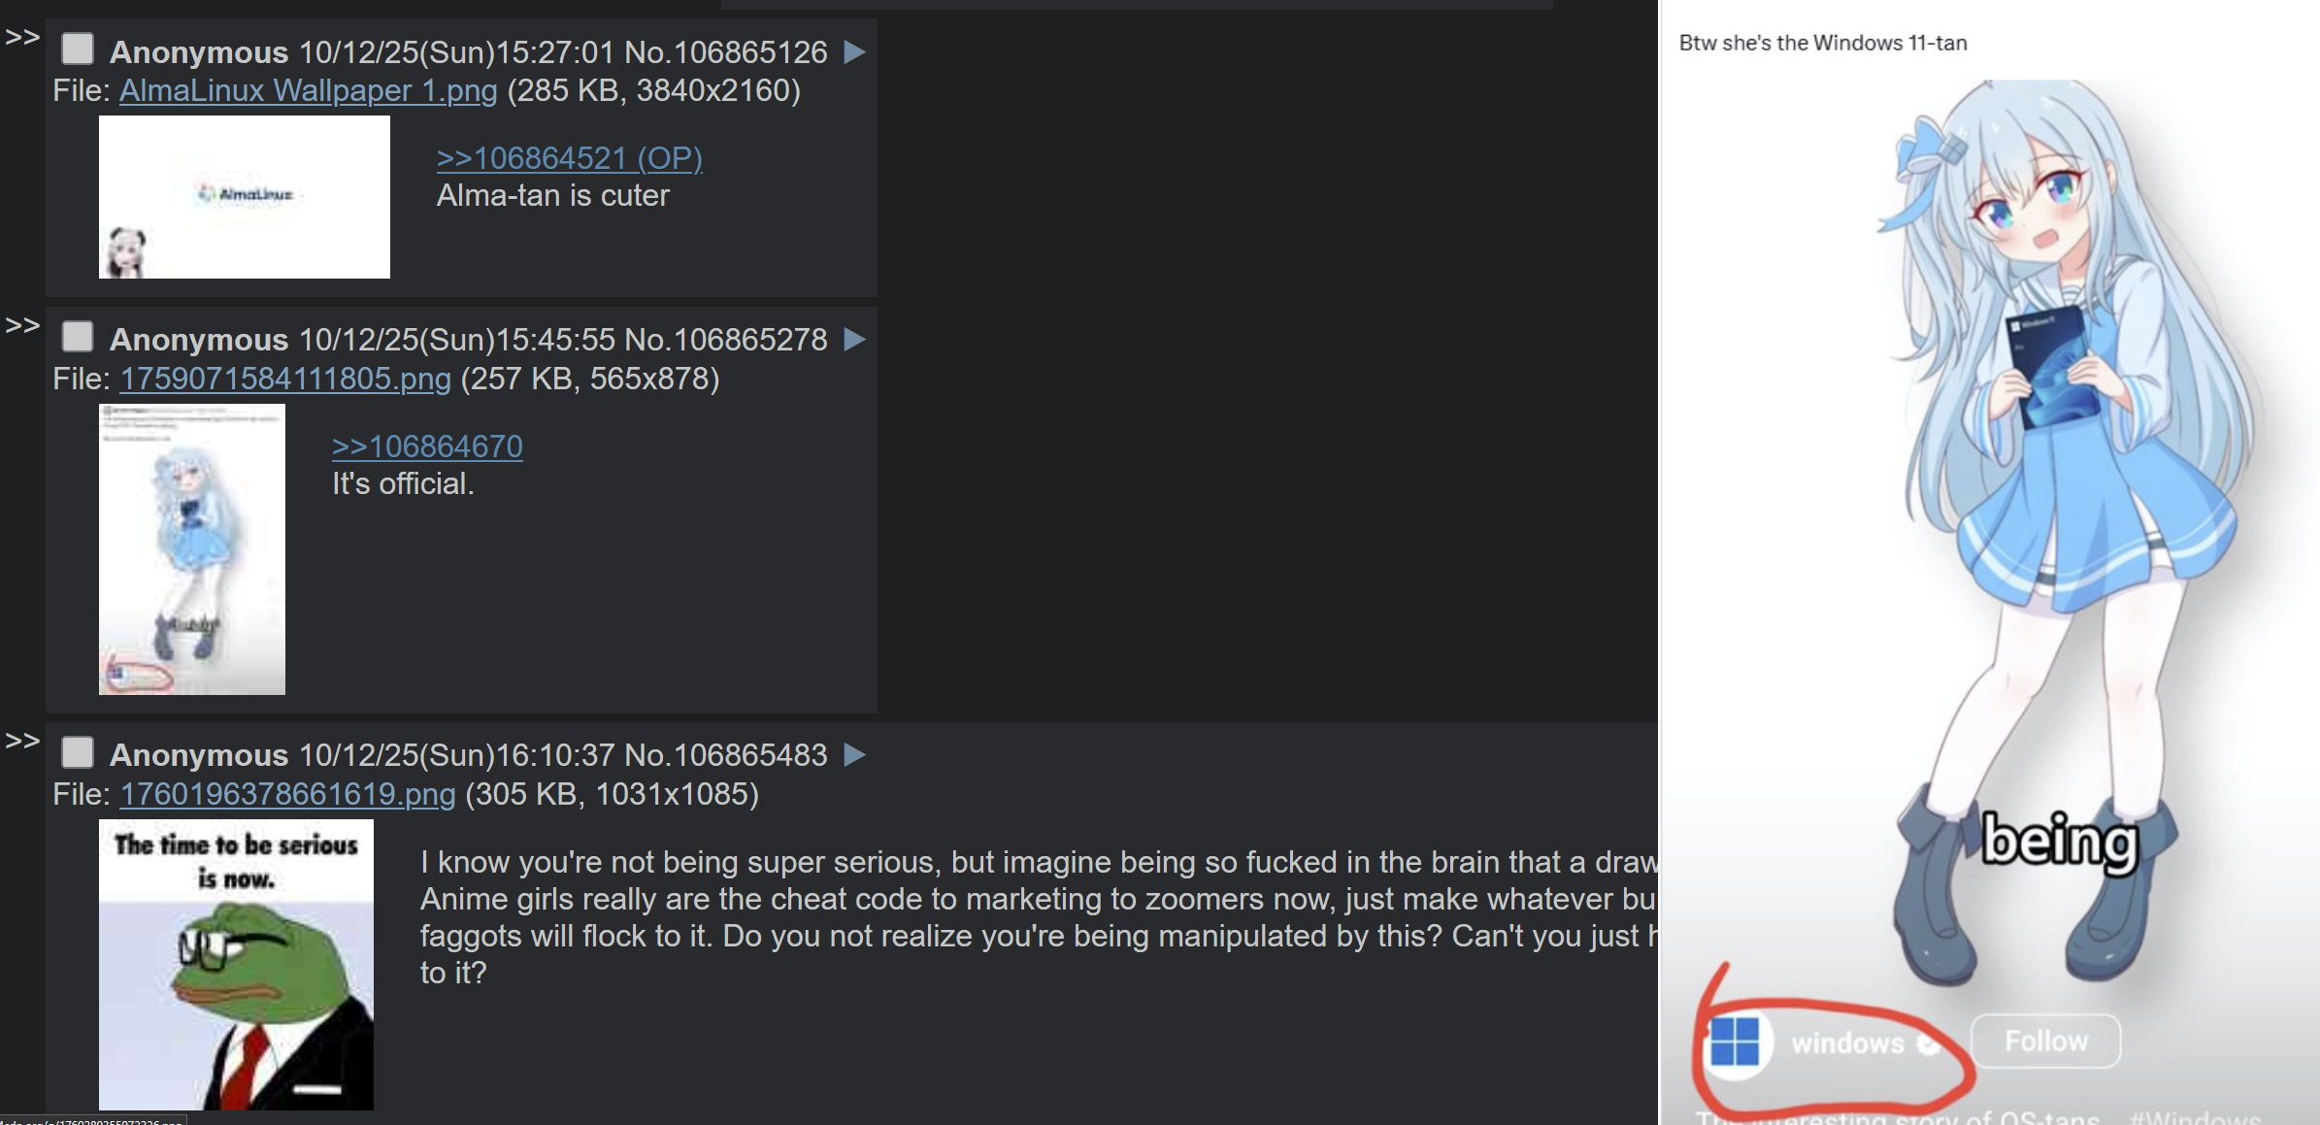Check the box on post No.106865126
Image resolution: width=2320 pixels, height=1125 pixels.
click(x=78, y=49)
